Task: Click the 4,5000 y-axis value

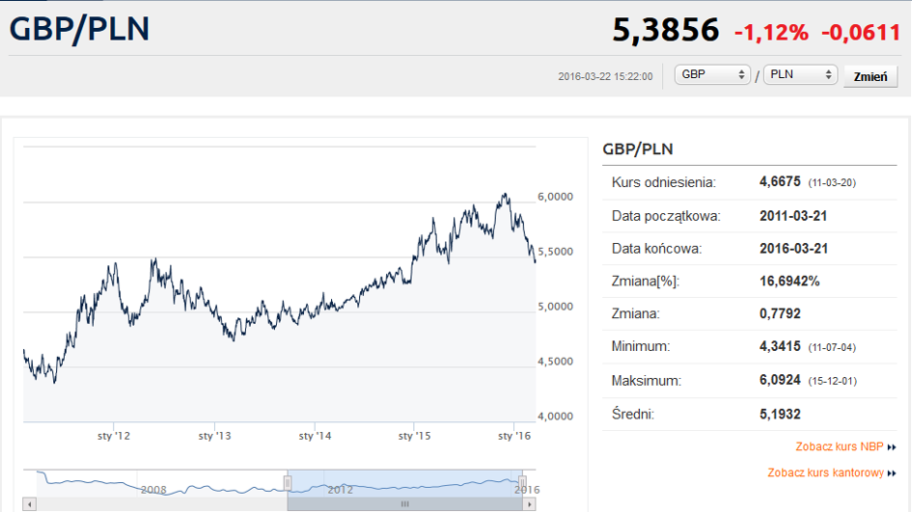Action: pyautogui.click(x=555, y=362)
